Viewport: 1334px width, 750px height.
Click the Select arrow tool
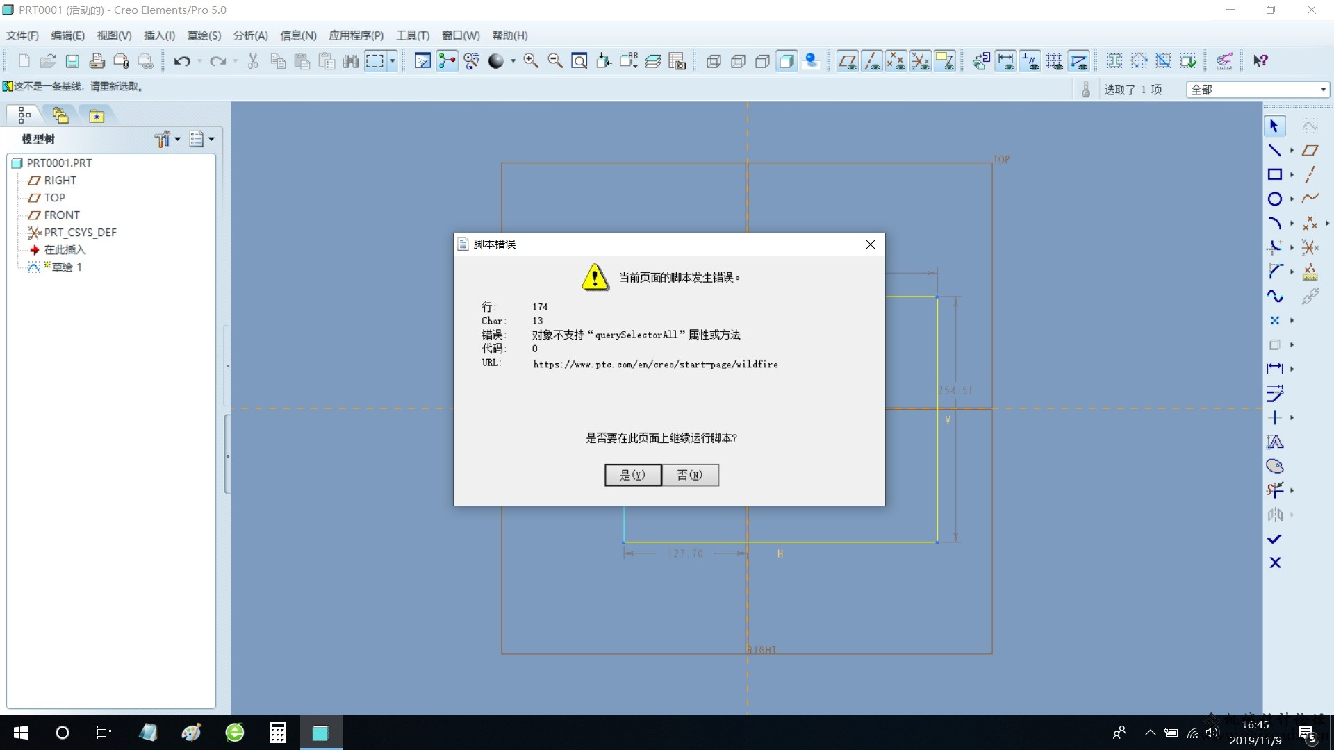(1275, 126)
